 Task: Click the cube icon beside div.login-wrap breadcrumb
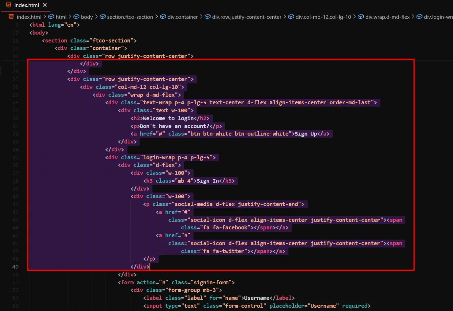pos(419,17)
